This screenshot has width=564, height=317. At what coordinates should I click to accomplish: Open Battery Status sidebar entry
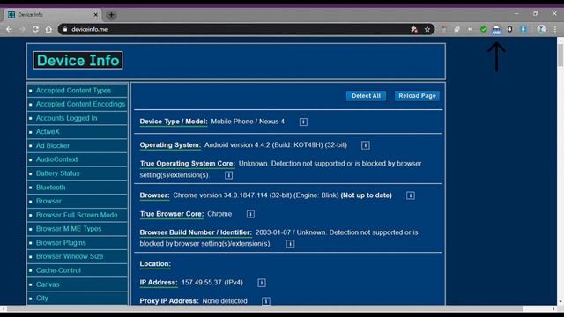tap(57, 173)
